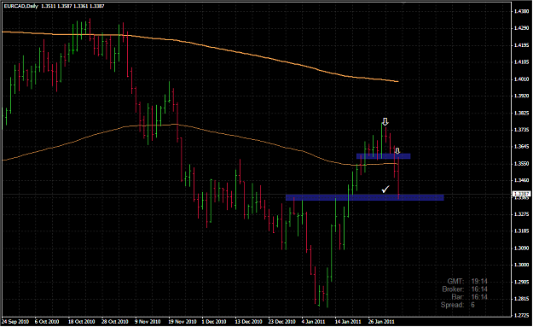Click the Spread: 6 indicator text
The width and height of the screenshot is (533, 327).
point(458,305)
